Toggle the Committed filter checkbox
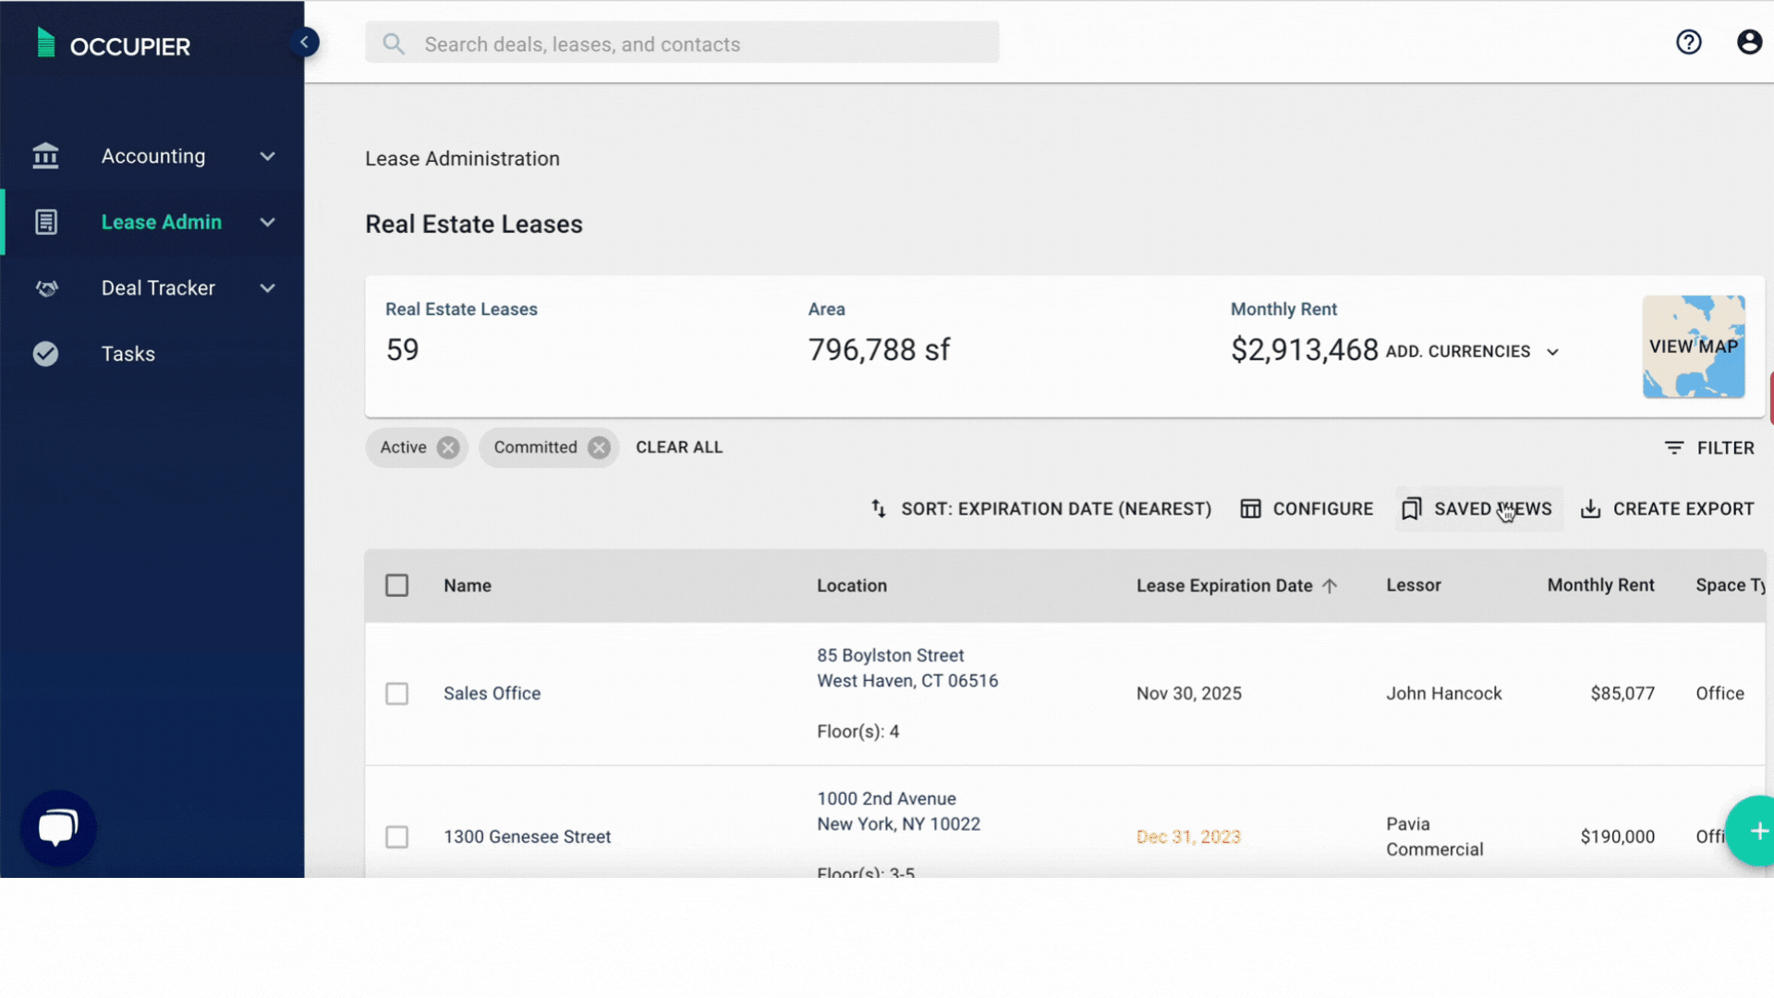 [598, 447]
